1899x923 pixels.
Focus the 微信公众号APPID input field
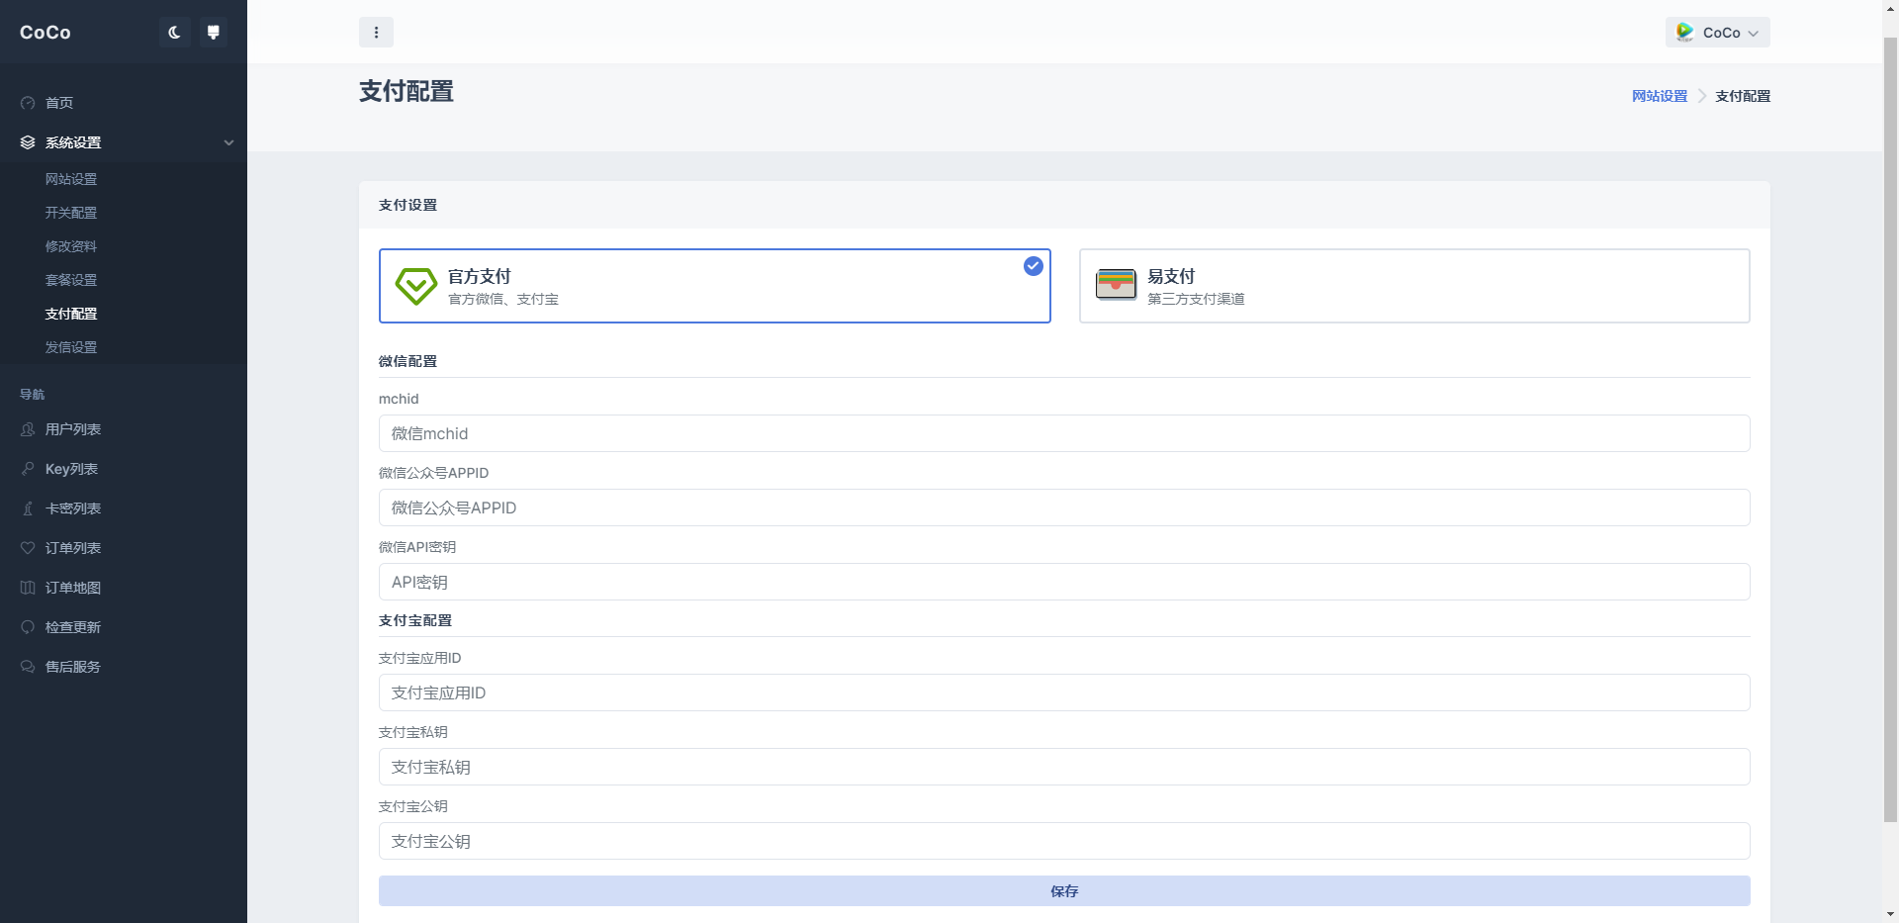click(x=1064, y=508)
